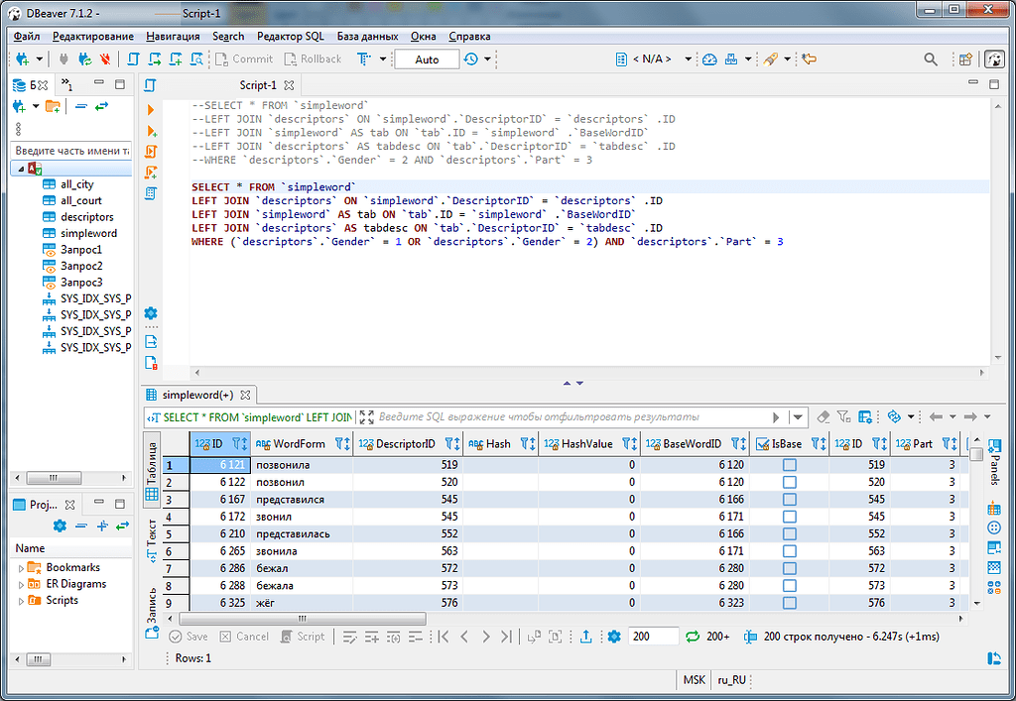The image size is (1016, 701).
Task: Click the New Connection plug icon in main toolbar
Action: (x=23, y=58)
